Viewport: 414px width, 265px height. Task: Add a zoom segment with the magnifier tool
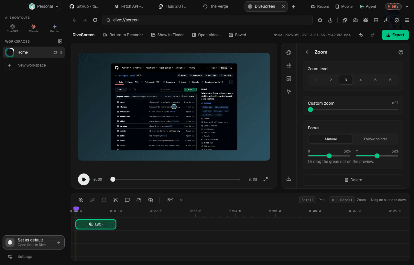point(81,200)
